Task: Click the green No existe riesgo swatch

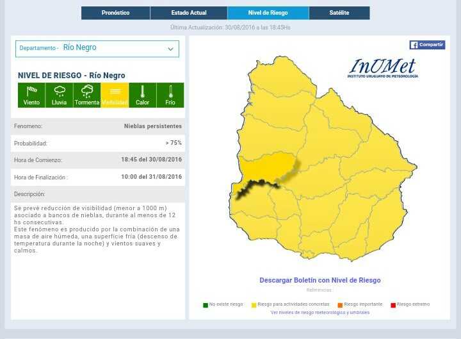Action: [206, 305]
